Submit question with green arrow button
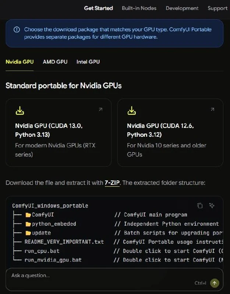 [215, 283]
